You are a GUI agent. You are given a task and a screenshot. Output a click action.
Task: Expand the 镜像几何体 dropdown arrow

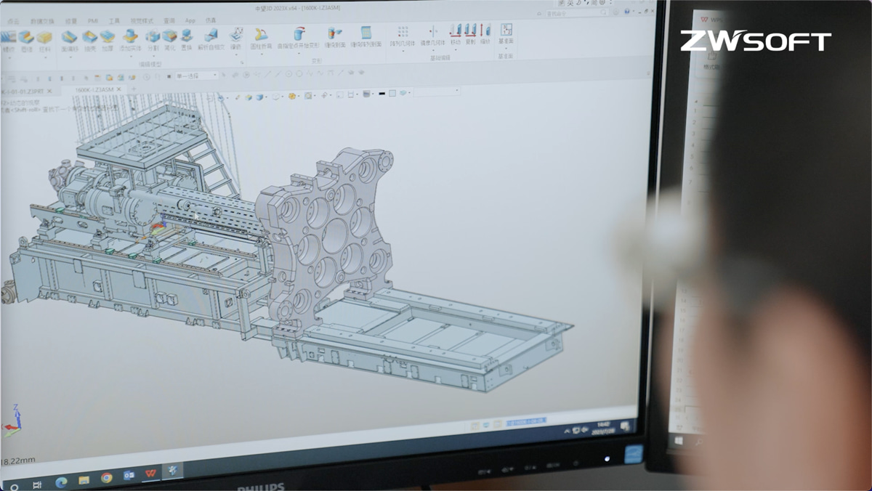point(434,52)
